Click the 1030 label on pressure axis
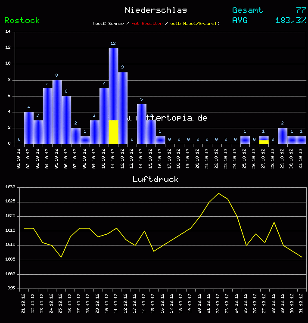 pos(10,187)
